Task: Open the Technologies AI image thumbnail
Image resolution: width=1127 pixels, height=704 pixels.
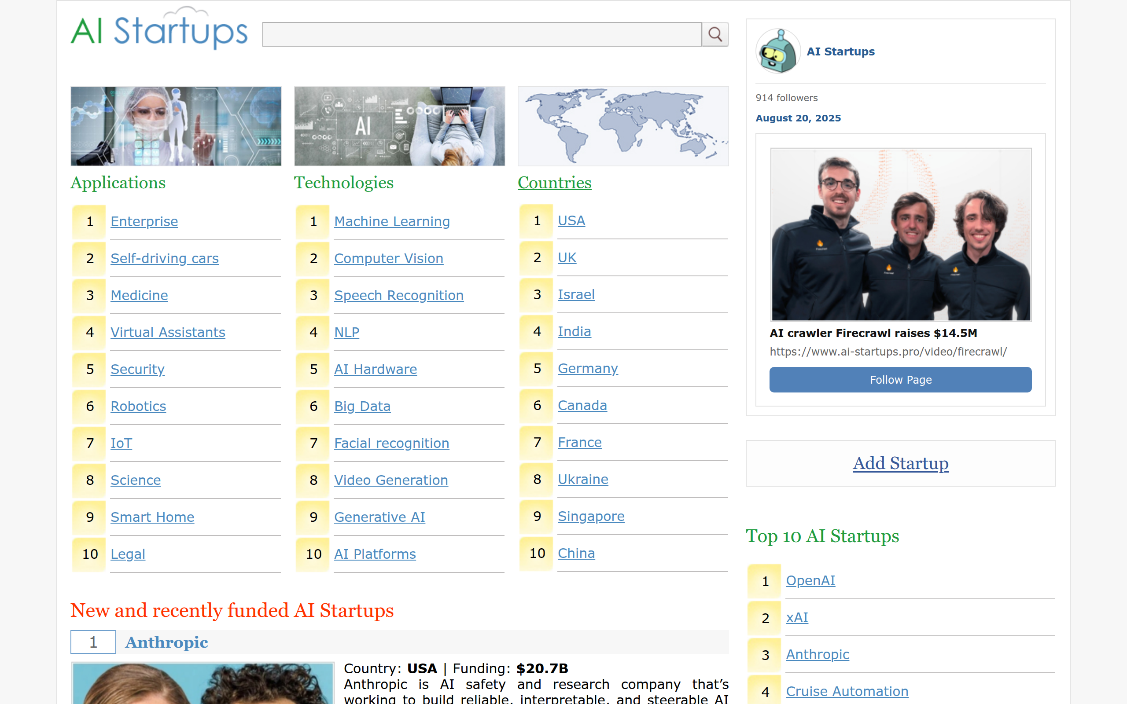Action: point(400,126)
